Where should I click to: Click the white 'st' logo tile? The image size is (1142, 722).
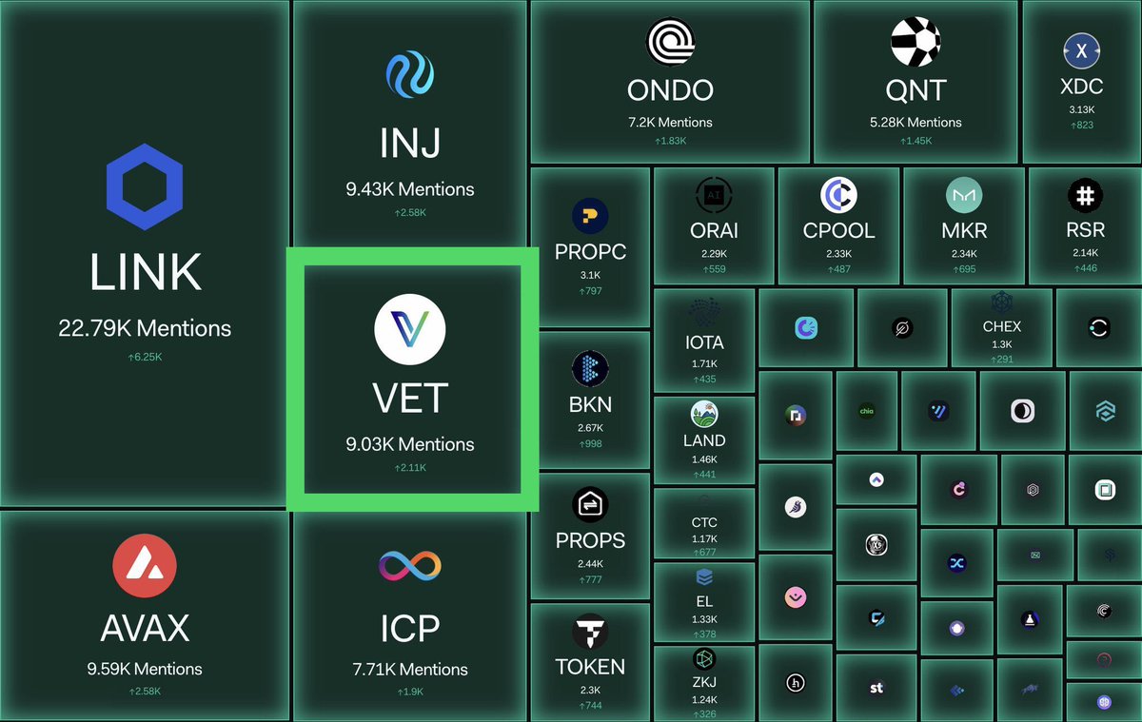coord(876,688)
